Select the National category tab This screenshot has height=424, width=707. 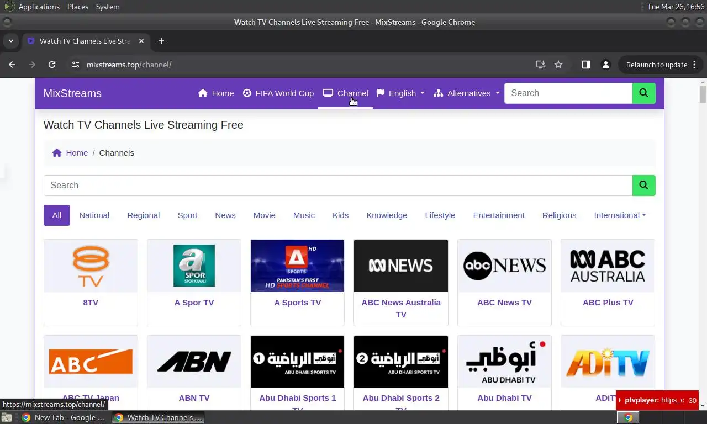(94, 215)
